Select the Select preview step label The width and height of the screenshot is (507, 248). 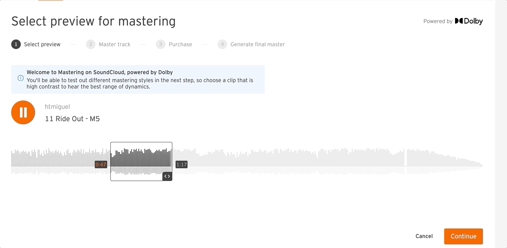click(x=42, y=44)
